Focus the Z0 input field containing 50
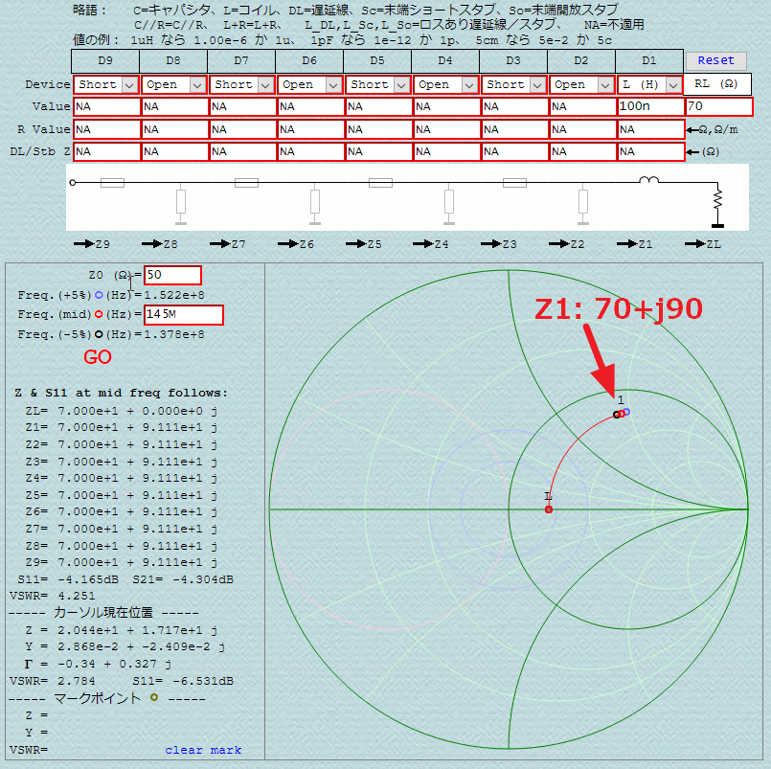This screenshot has width=771, height=769. [172, 275]
